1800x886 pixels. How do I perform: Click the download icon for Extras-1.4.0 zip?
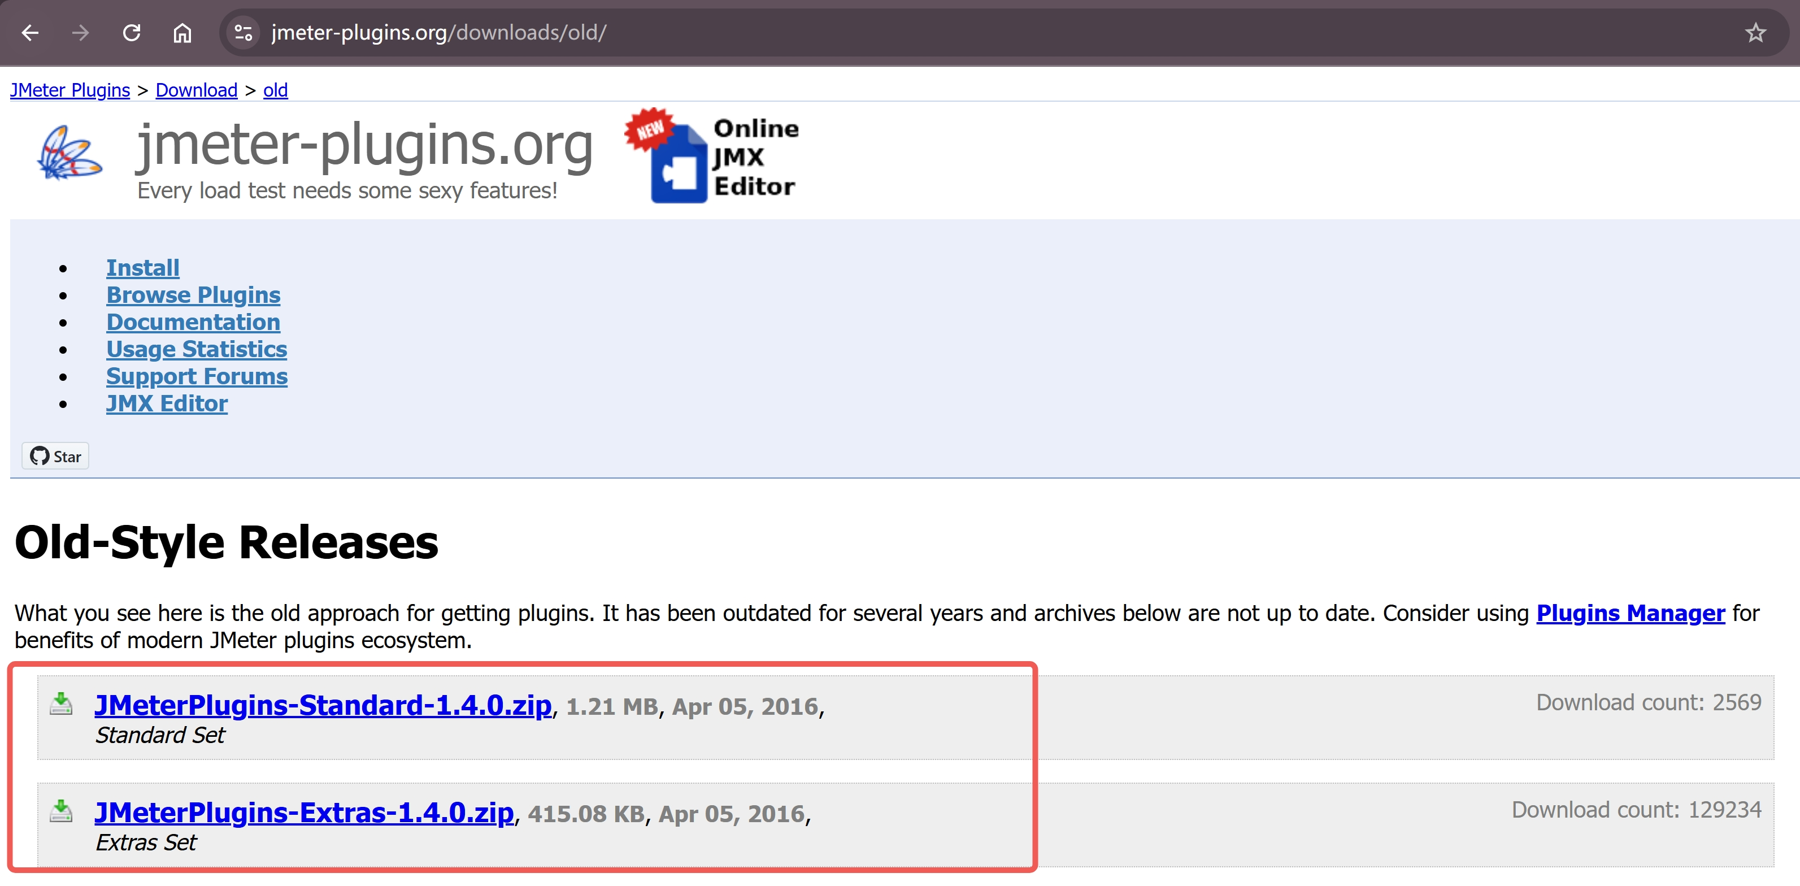(62, 811)
